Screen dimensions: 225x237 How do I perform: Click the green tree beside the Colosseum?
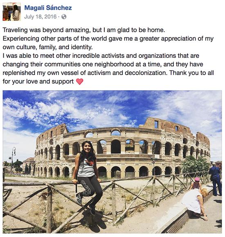point(196,165)
